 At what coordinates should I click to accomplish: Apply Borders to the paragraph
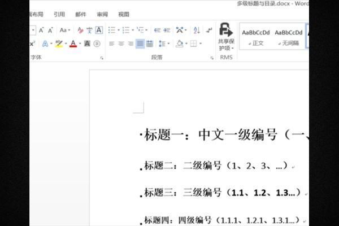click(193, 44)
